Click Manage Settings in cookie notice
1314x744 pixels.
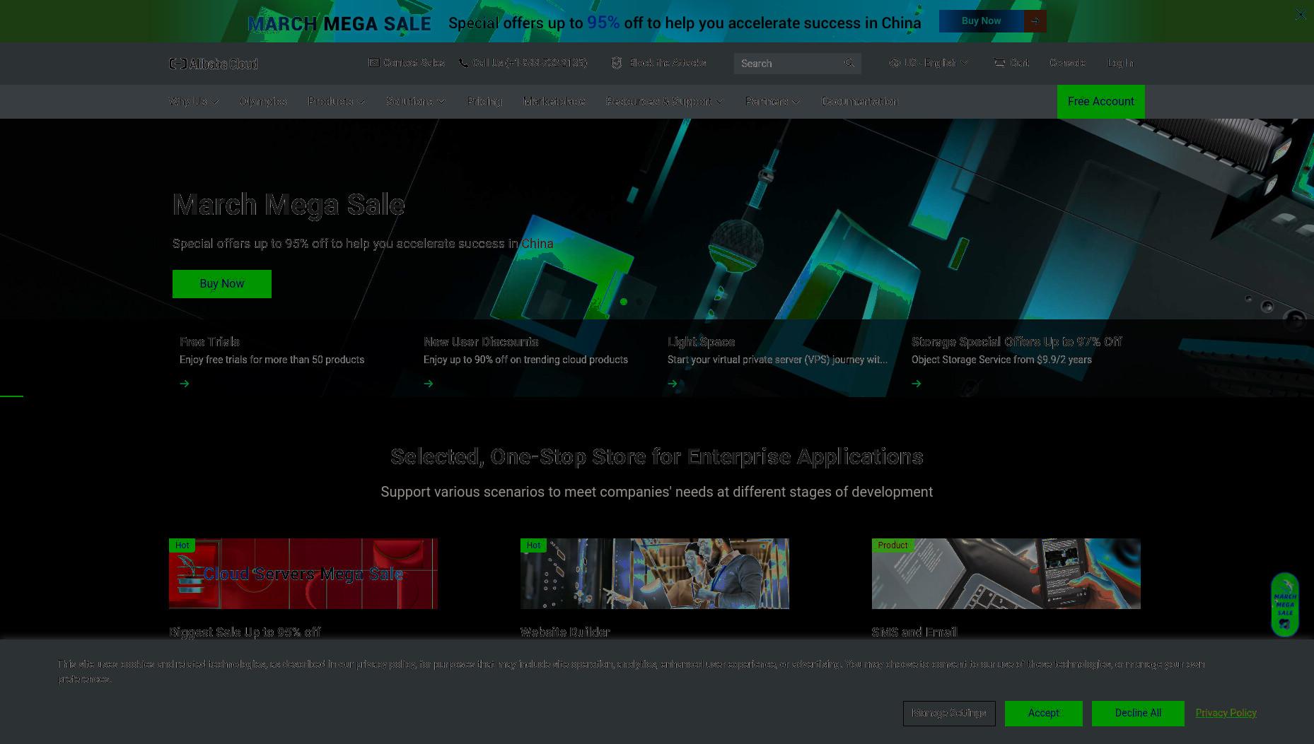(x=949, y=714)
